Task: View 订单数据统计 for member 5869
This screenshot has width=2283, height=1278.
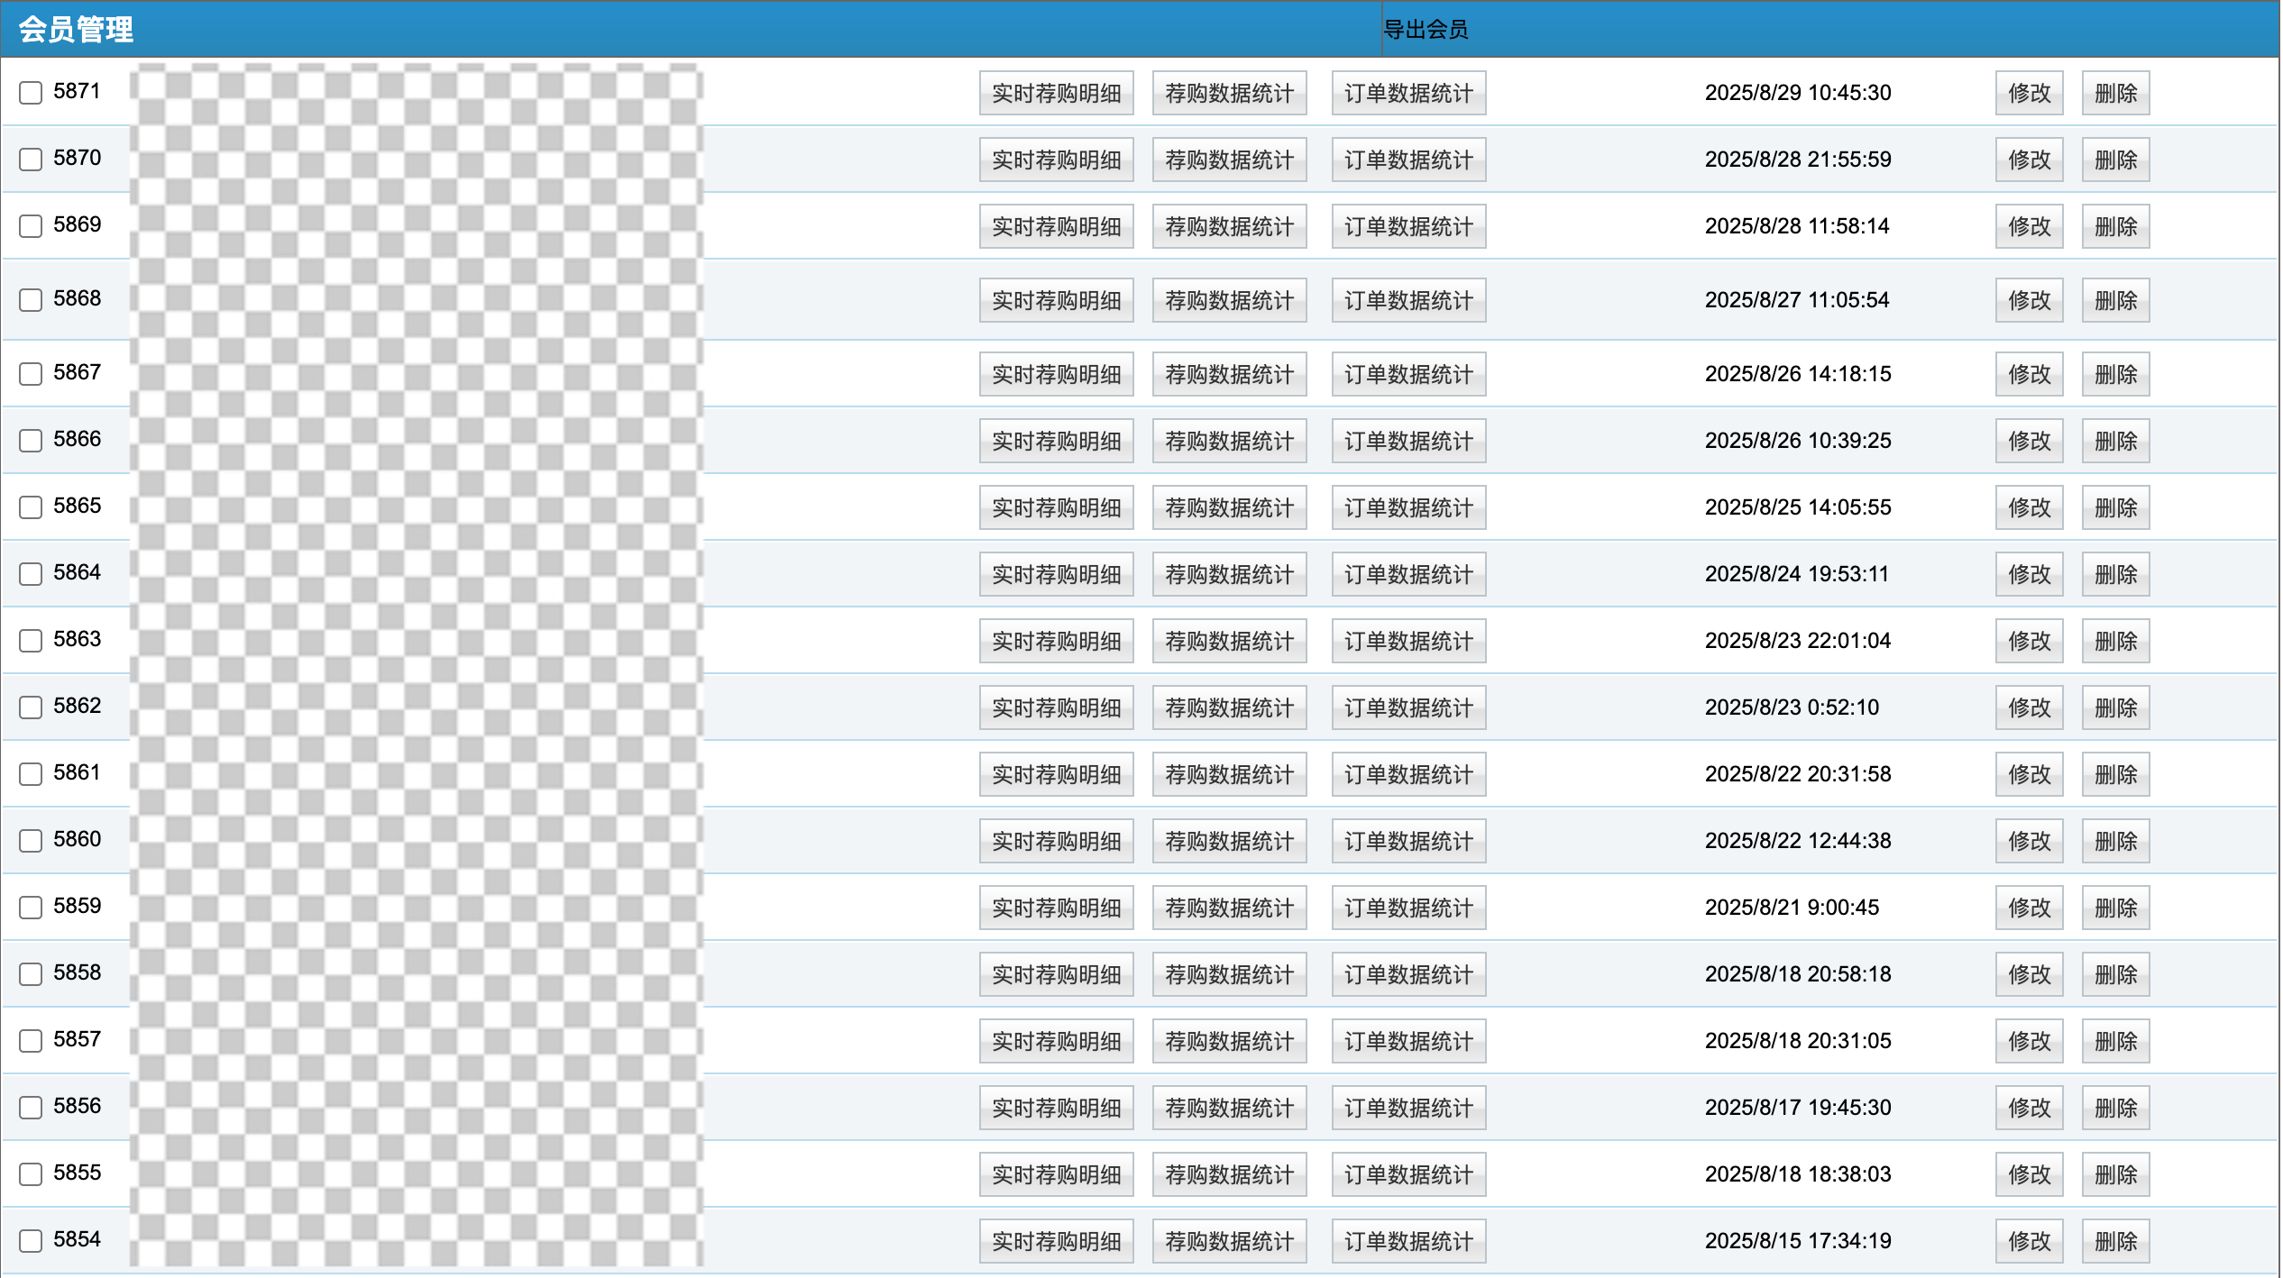Action: [1408, 226]
